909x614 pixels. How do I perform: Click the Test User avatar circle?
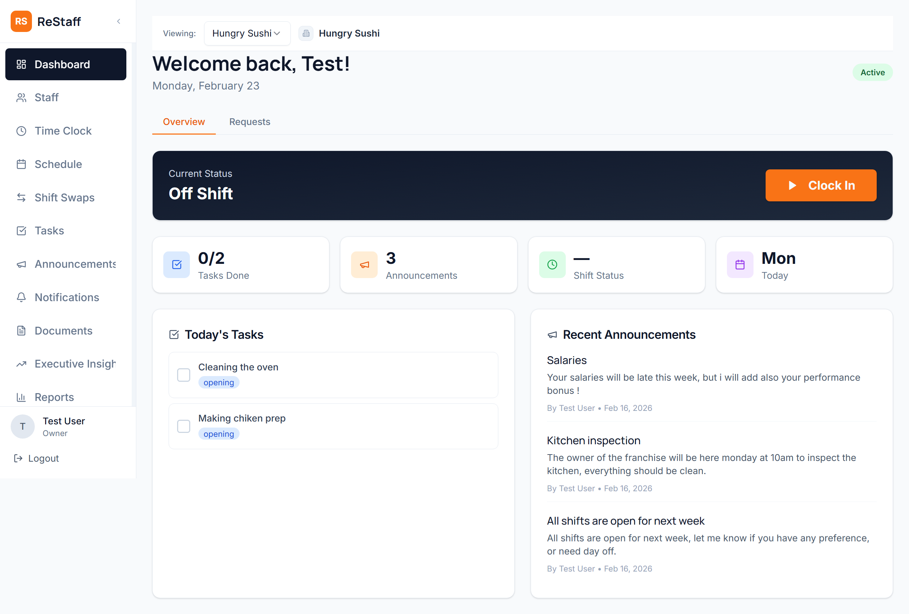coord(22,426)
